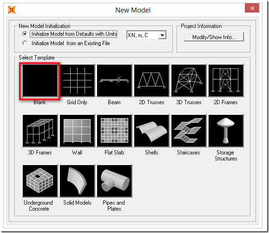Click the SAP2000 logo in title bar

12,10
